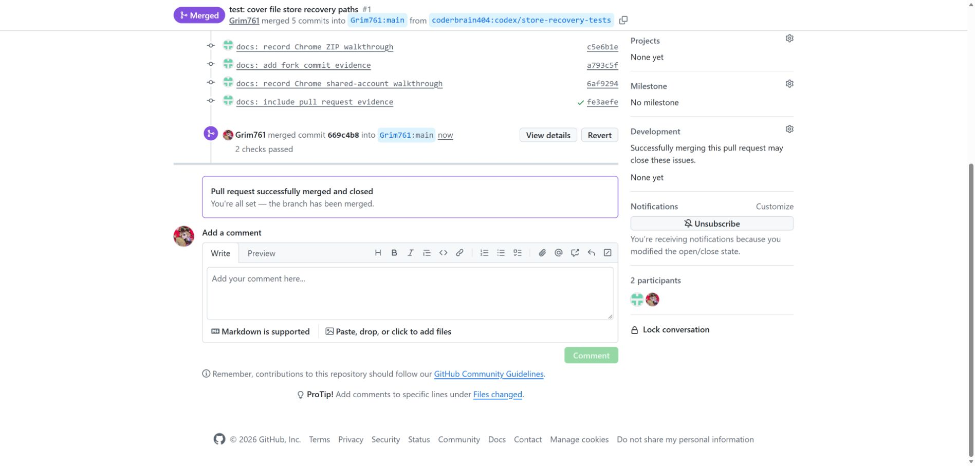This screenshot has width=975, height=466.
Task: Open Development settings gear
Action: (789, 129)
